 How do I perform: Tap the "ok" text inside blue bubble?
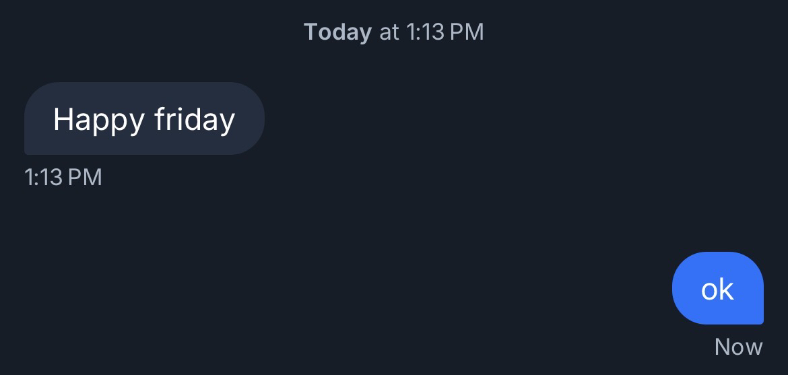[x=717, y=289]
